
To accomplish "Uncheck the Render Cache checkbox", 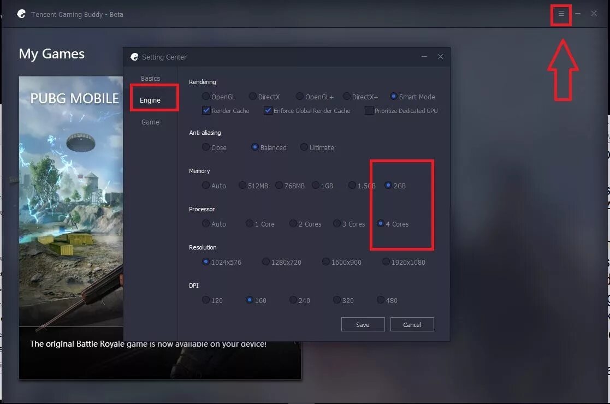I will 206,110.
